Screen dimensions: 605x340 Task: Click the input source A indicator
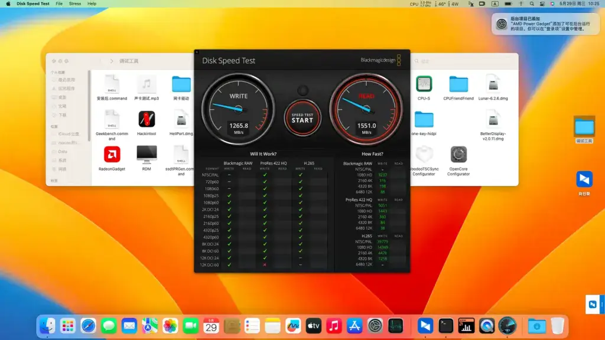click(495, 4)
